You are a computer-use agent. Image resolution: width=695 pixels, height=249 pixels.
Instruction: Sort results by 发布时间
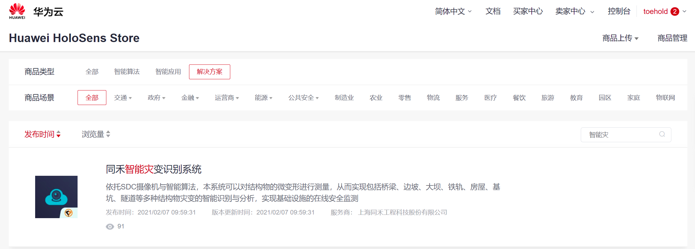coord(42,134)
